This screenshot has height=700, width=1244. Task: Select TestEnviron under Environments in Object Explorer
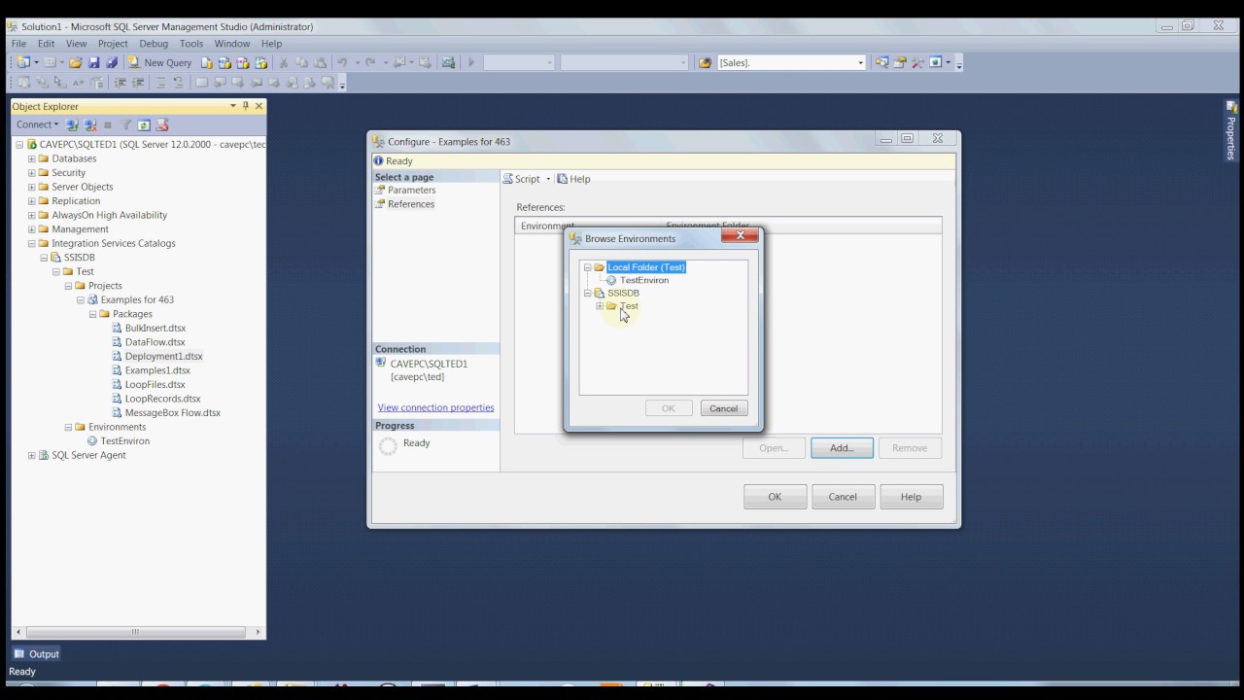point(124,441)
